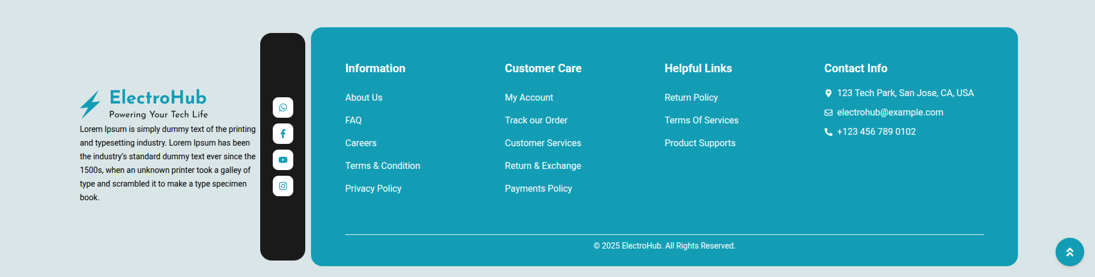Image resolution: width=1095 pixels, height=277 pixels.
Task: Open the WhatsApp social icon
Action: point(283,108)
